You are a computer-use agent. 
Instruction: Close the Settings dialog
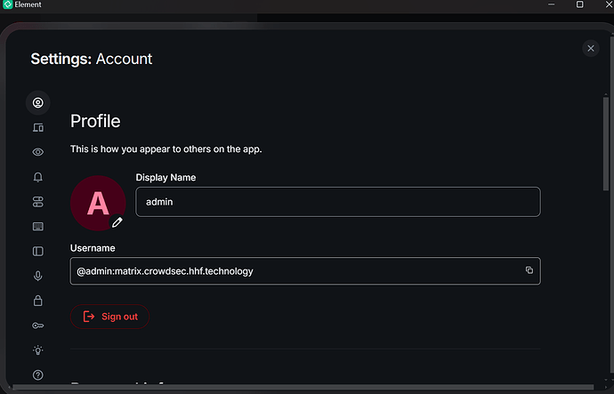pos(591,49)
